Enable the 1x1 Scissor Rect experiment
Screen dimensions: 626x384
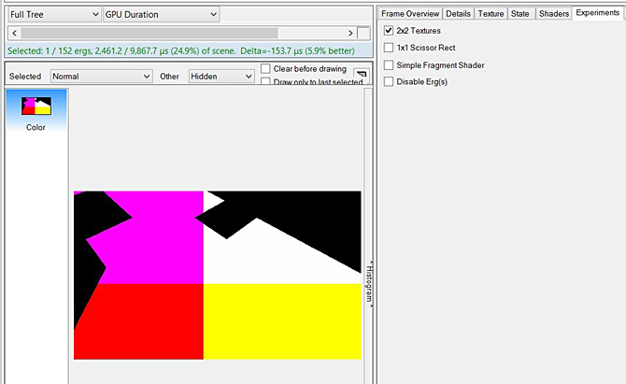click(389, 48)
